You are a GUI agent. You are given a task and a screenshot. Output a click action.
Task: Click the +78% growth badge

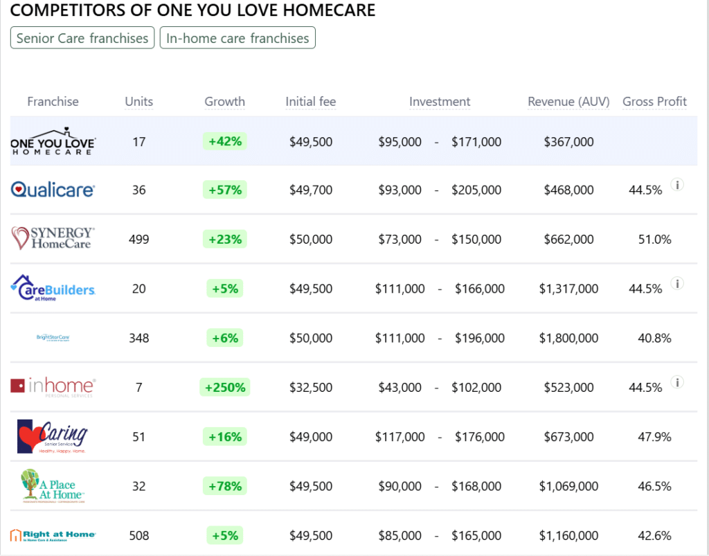pos(225,486)
